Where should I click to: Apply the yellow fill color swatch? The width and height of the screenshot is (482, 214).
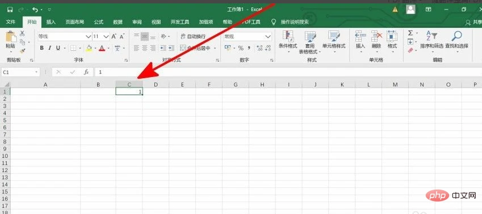click(89, 48)
